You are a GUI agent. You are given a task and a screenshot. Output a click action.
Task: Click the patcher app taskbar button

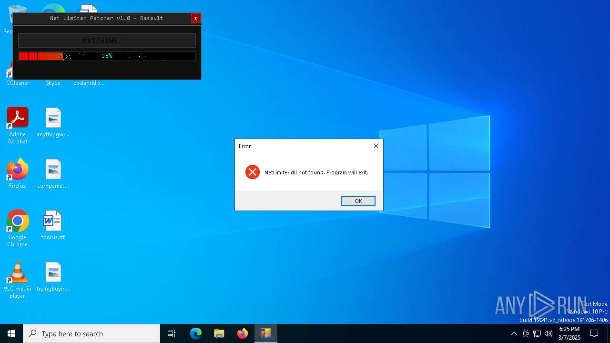tap(266, 333)
